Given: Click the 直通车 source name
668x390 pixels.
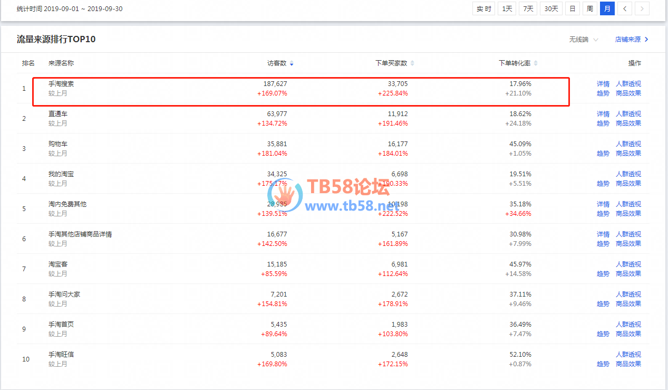Looking at the screenshot, I should tap(58, 114).
